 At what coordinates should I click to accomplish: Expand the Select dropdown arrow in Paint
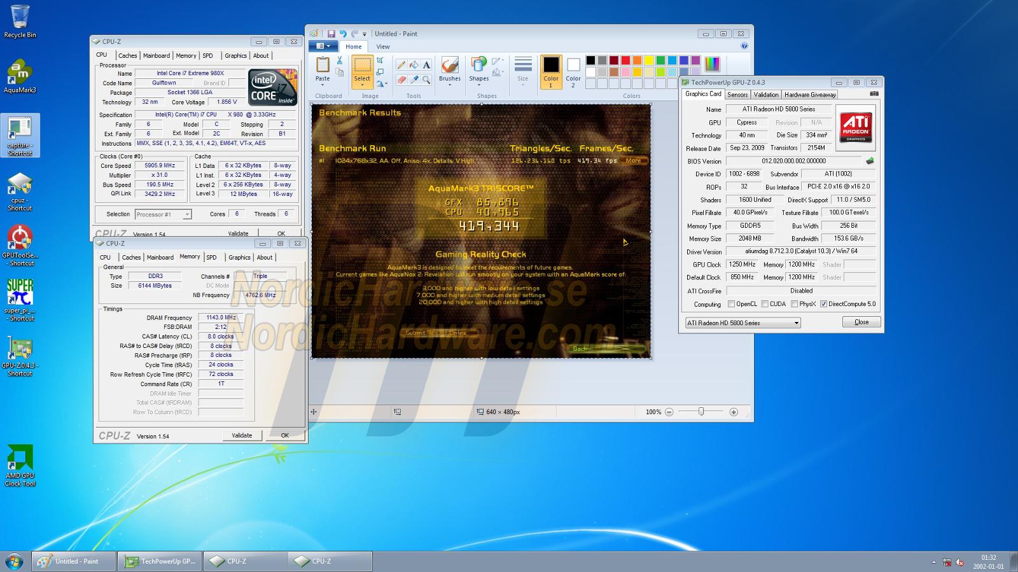pyautogui.click(x=362, y=86)
